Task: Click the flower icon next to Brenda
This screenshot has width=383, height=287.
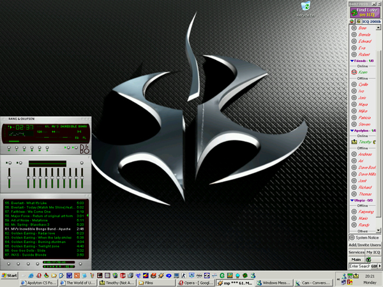Action: click(x=354, y=34)
